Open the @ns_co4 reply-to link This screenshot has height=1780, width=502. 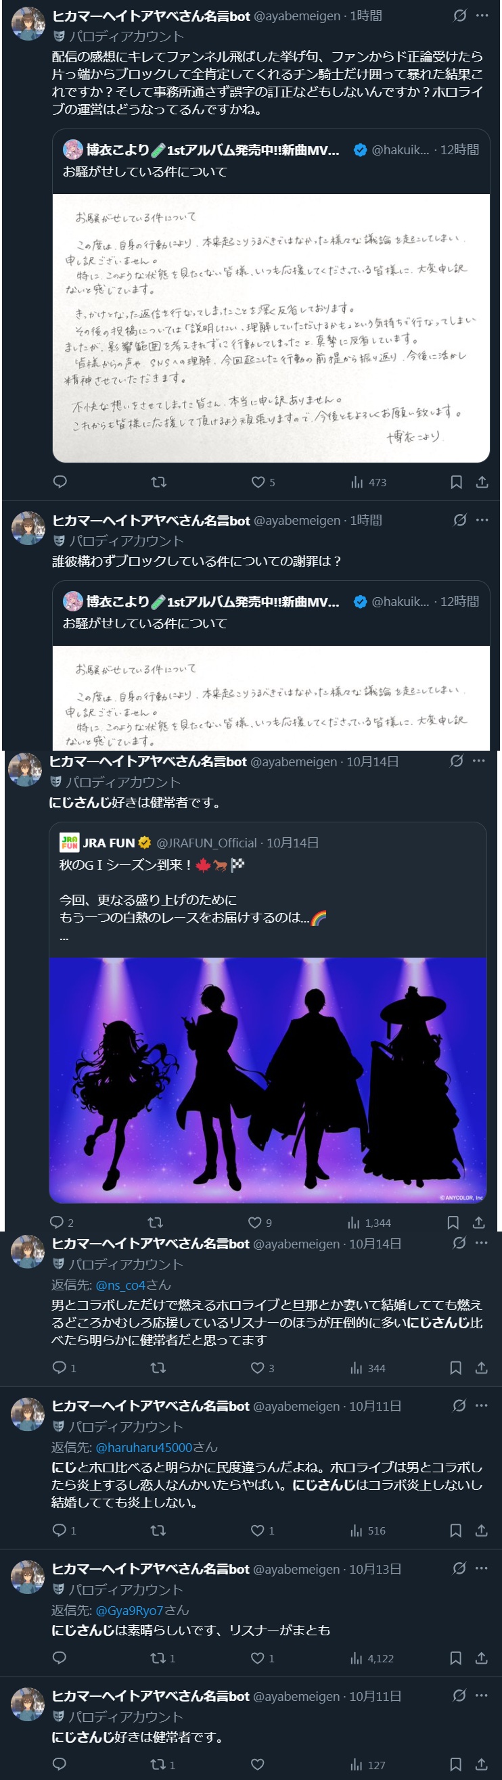coord(120,1284)
